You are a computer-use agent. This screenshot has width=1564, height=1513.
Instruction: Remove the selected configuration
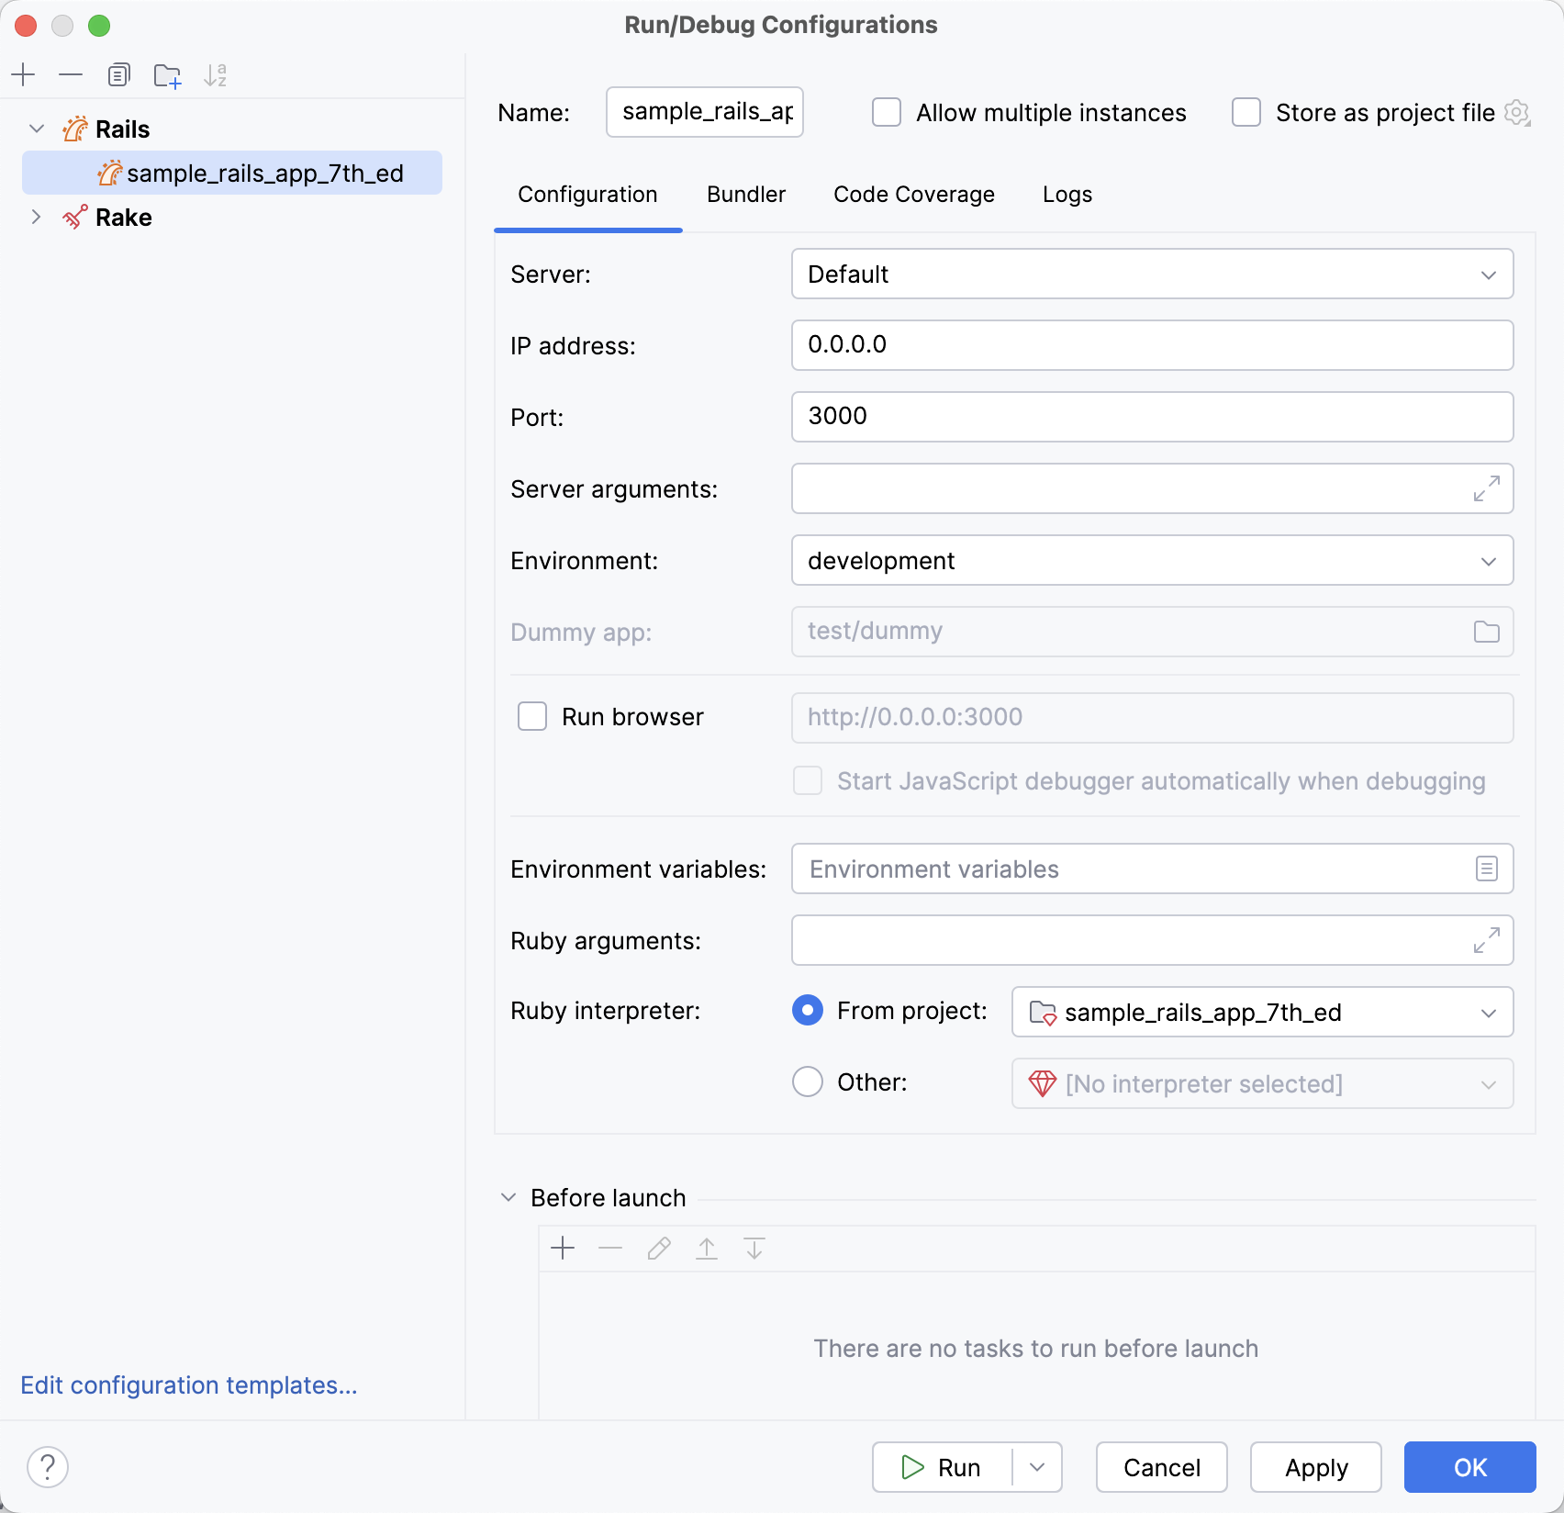click(x=71, y=74)
